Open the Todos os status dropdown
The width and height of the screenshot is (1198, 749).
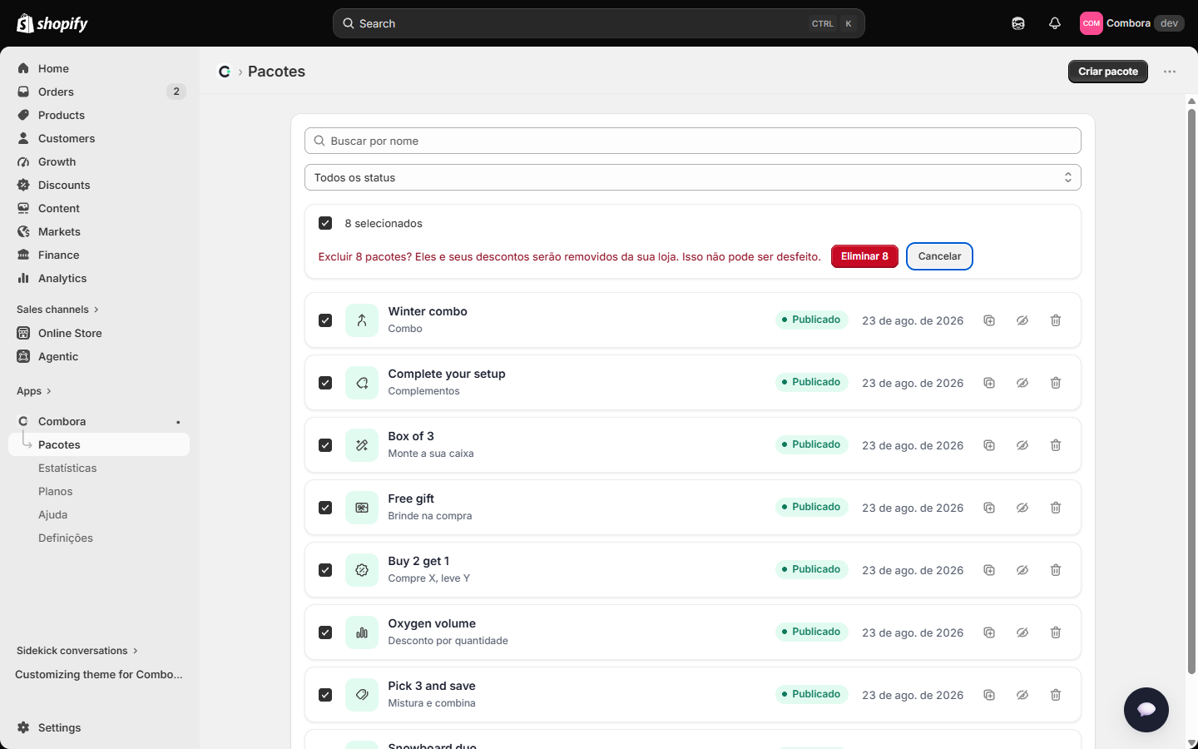point(693,177)
